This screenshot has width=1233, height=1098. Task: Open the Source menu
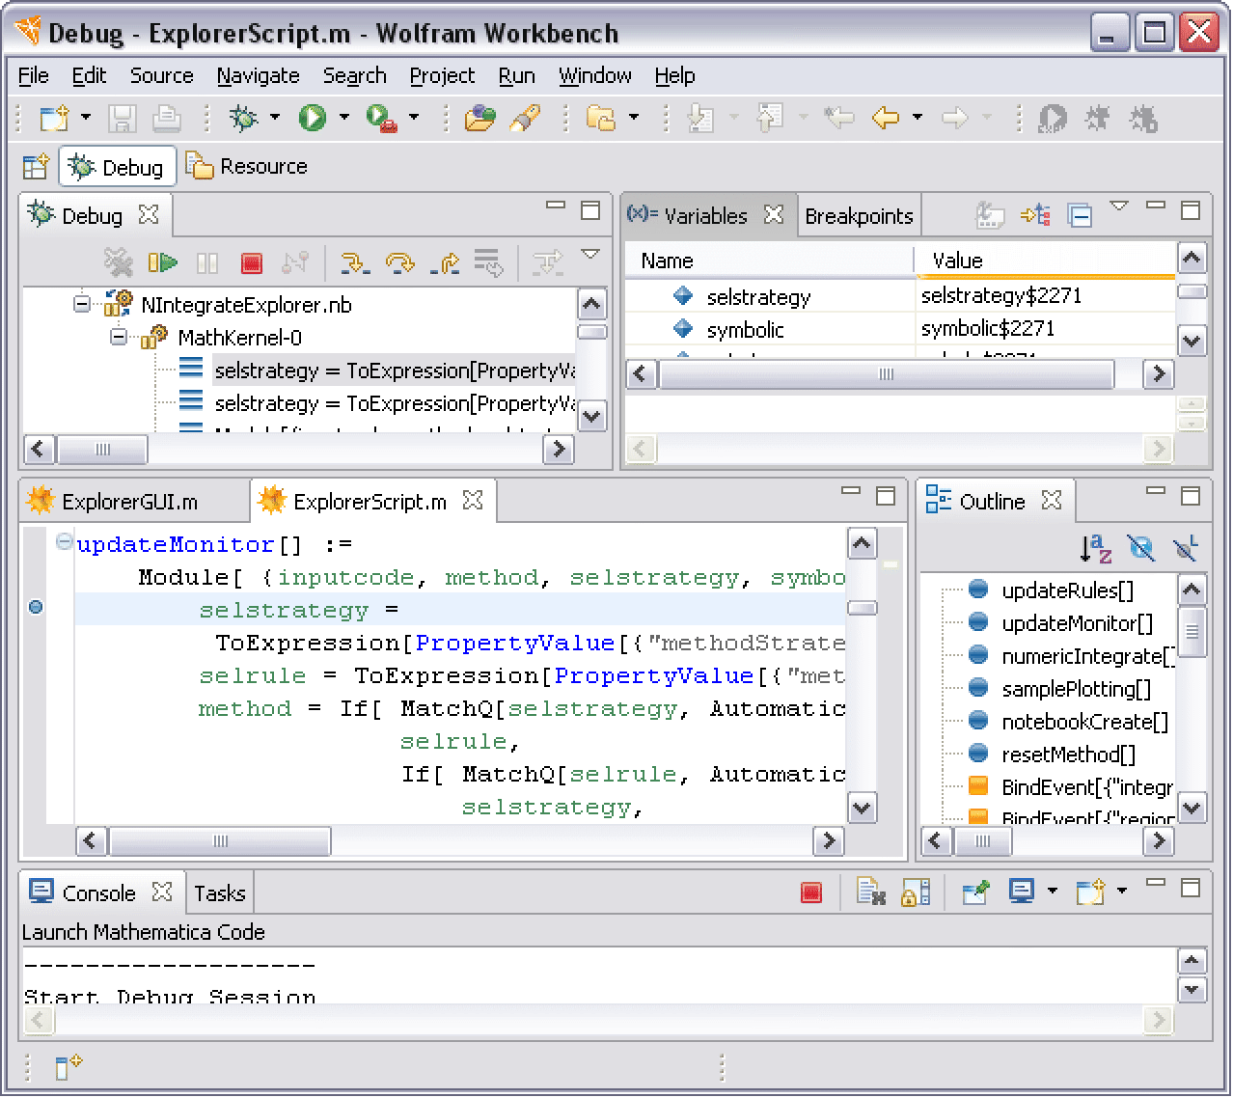(x=161, y=75)
